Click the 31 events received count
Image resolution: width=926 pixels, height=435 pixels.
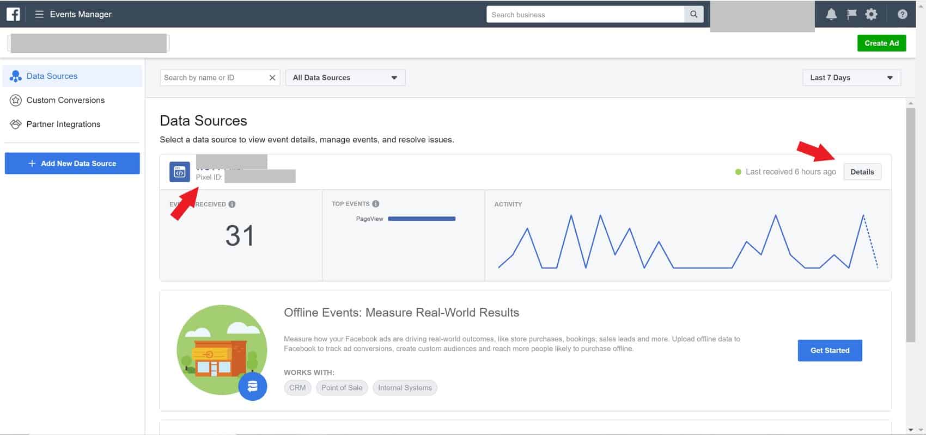(x=240, y=236)
